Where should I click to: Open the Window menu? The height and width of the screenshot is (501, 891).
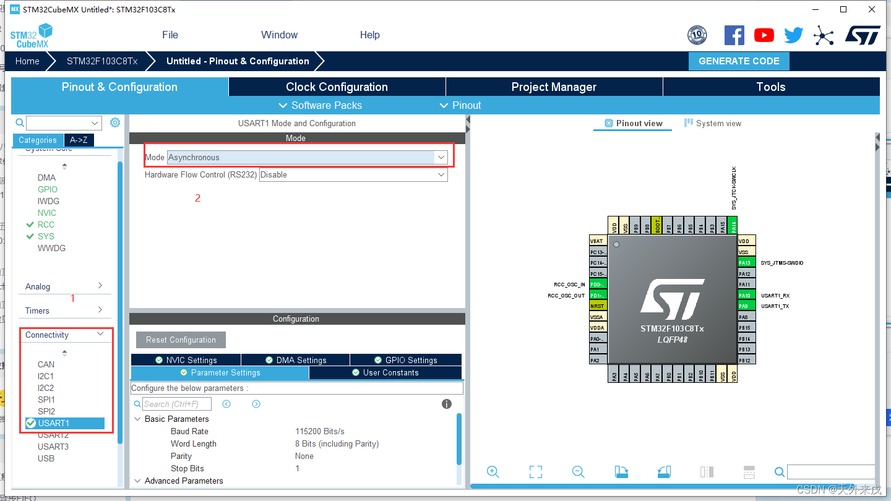[x=278, y=35]
